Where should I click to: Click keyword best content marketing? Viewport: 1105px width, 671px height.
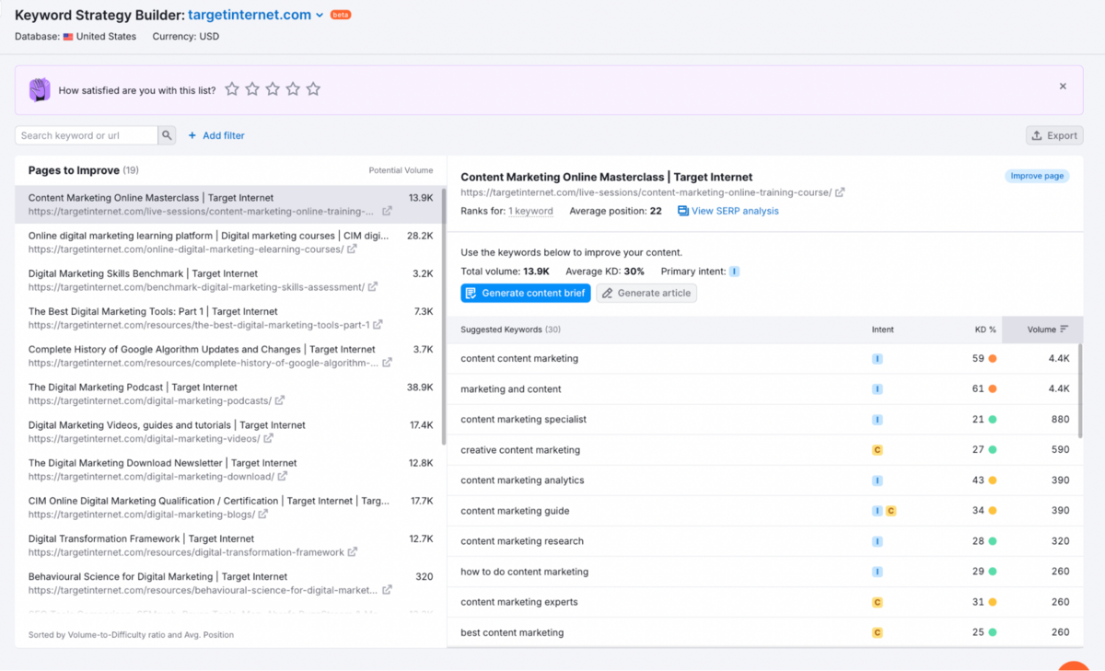[512, 632]
